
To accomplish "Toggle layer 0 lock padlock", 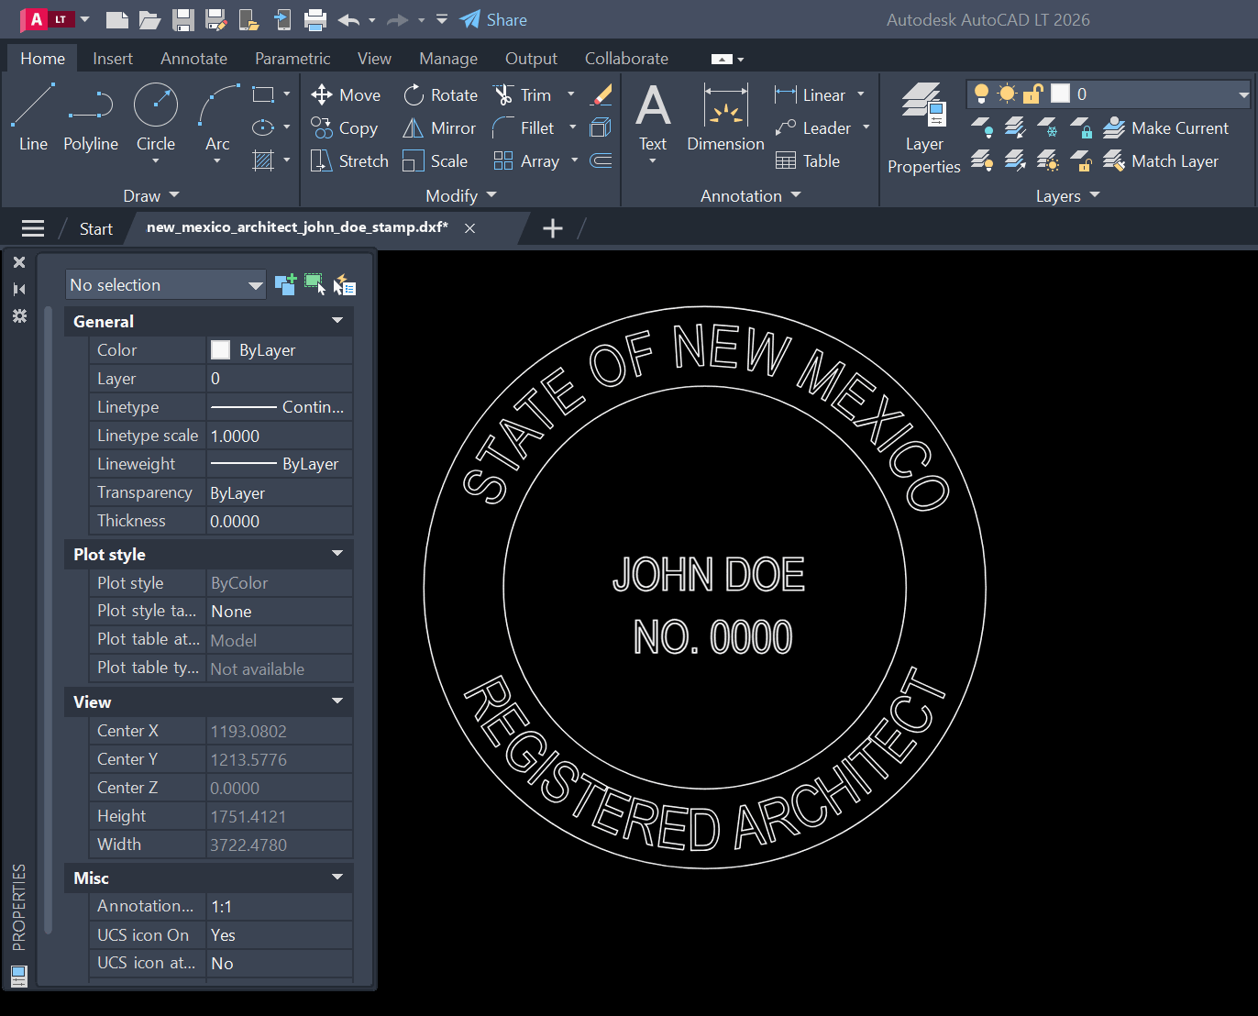I will [1033, 94].
